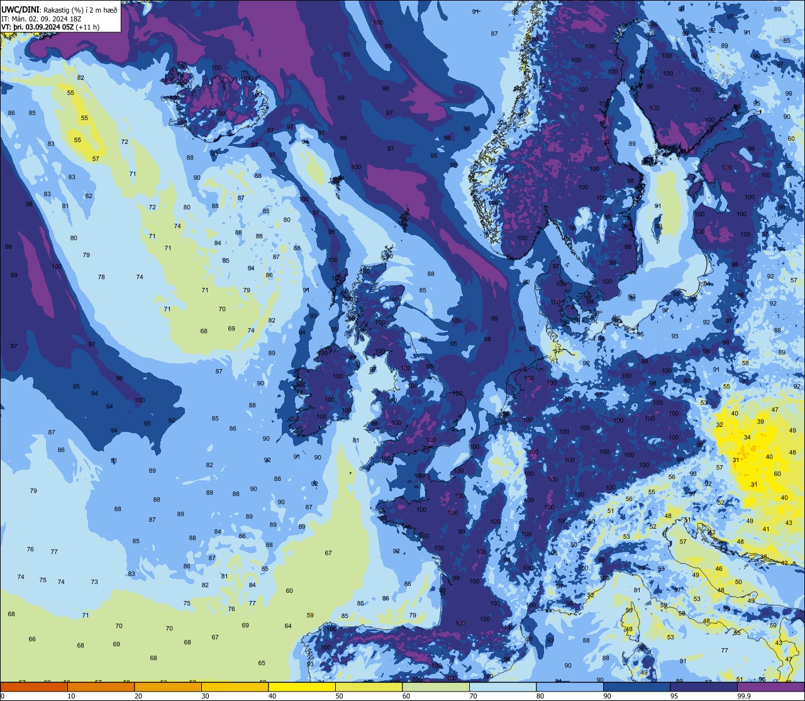Click the legend scale label "30"

(x=205, y=696)
